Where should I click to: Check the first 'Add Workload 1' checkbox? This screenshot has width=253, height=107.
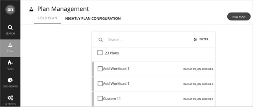(100, 69)
